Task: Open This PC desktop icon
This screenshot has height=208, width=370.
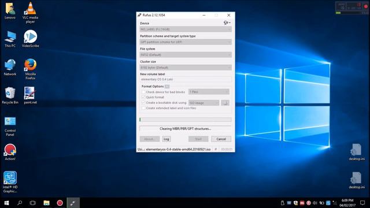Action: (x=10, y=39)
